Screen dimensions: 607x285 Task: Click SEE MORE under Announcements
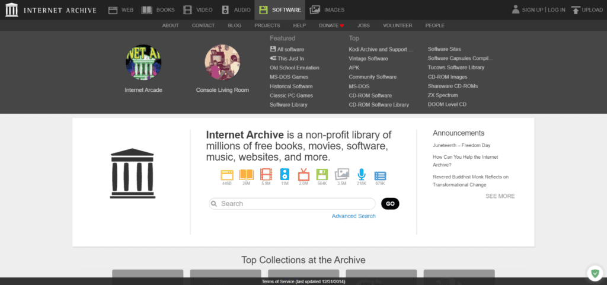click(500, 196)
